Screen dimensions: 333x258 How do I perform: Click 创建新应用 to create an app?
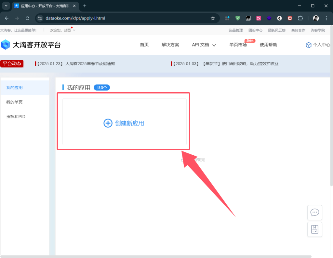(124, 123)
